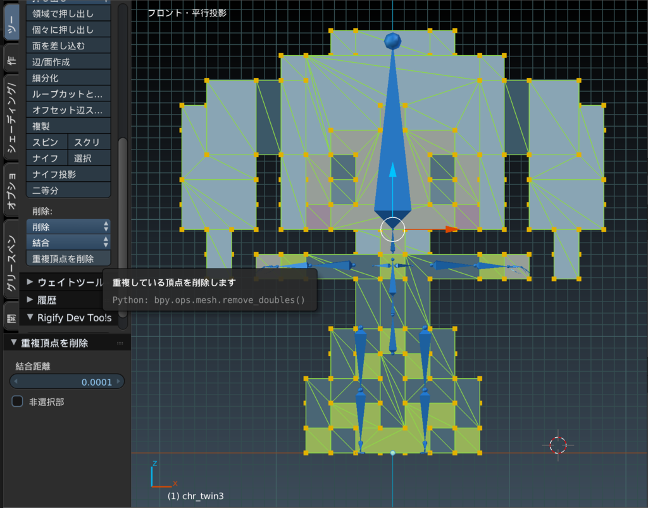The width and height of the screenshot is (648, 508).
Task: Click the 選択 button beside ナイフ
Action: pos(89,158)
